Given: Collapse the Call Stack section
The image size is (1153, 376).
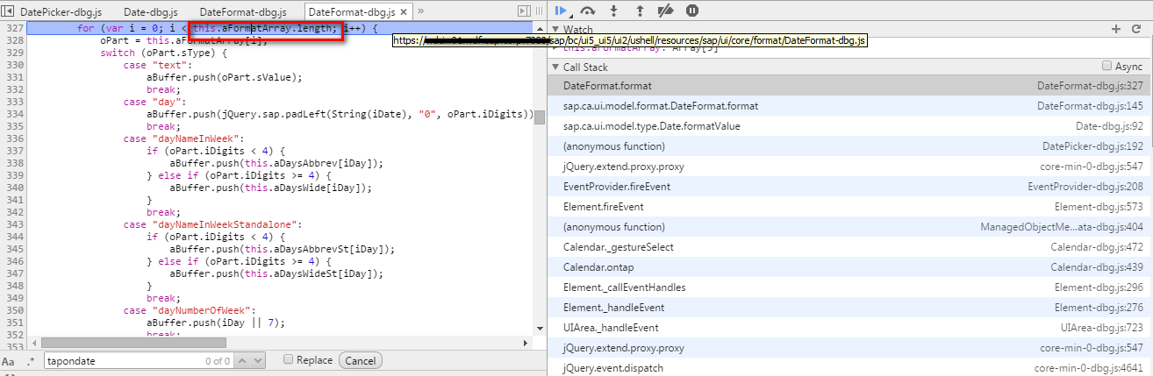Looking at the screenshot, I should tap(555, 67).
